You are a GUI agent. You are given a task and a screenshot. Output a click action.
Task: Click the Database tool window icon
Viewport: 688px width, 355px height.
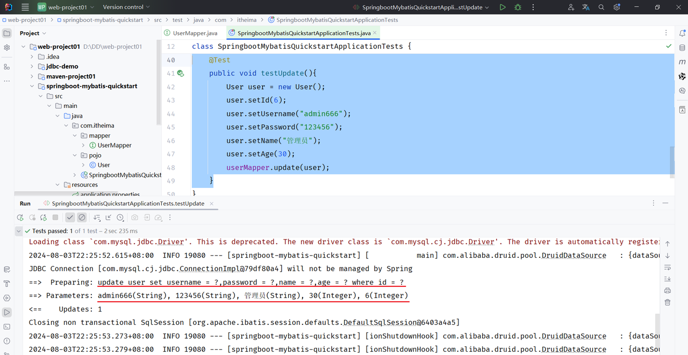[682, 48]
